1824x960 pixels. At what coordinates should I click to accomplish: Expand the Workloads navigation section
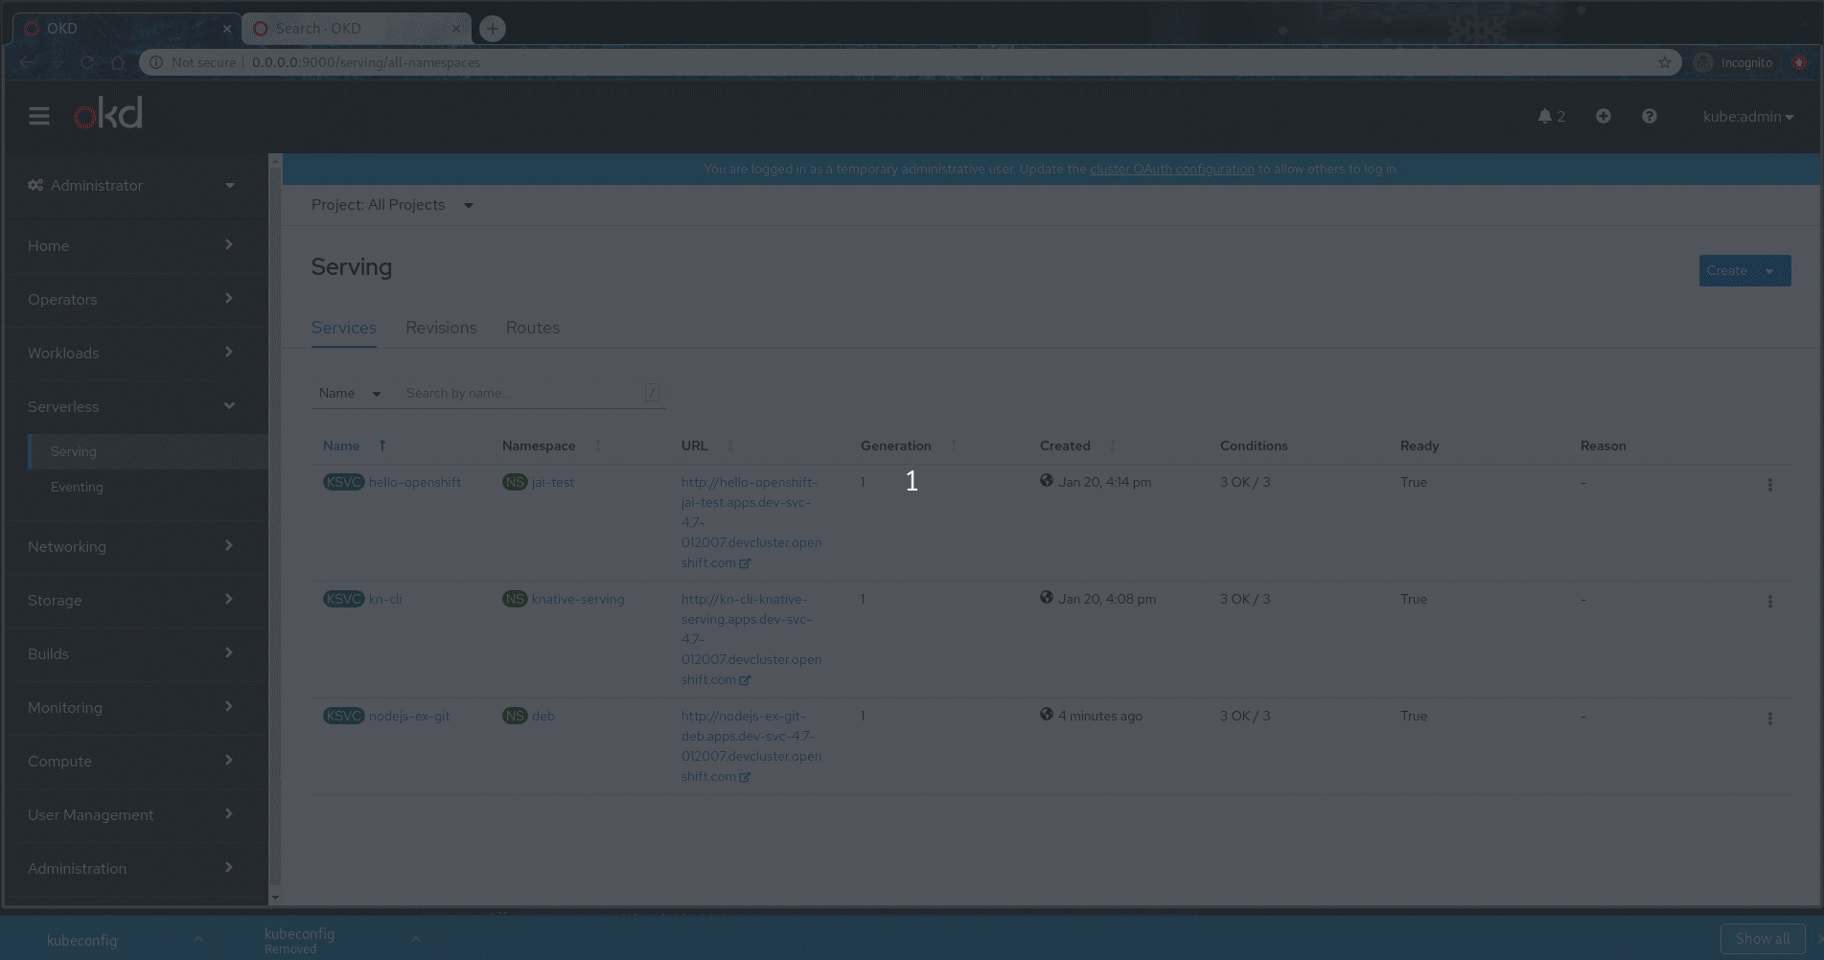(132, 353)
